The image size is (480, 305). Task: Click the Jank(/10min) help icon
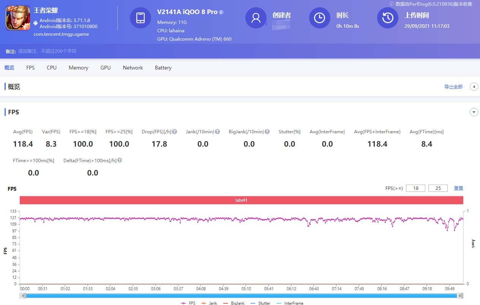coord(217,131)
